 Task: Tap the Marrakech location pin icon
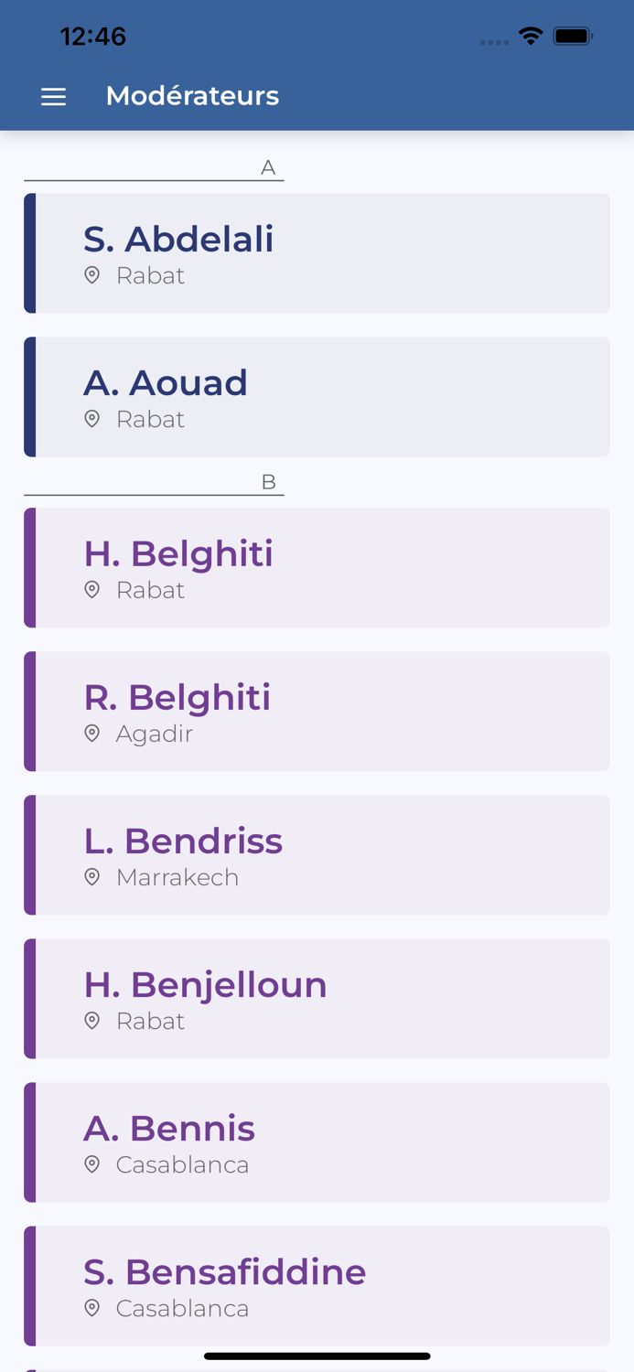tap(91, 877)
